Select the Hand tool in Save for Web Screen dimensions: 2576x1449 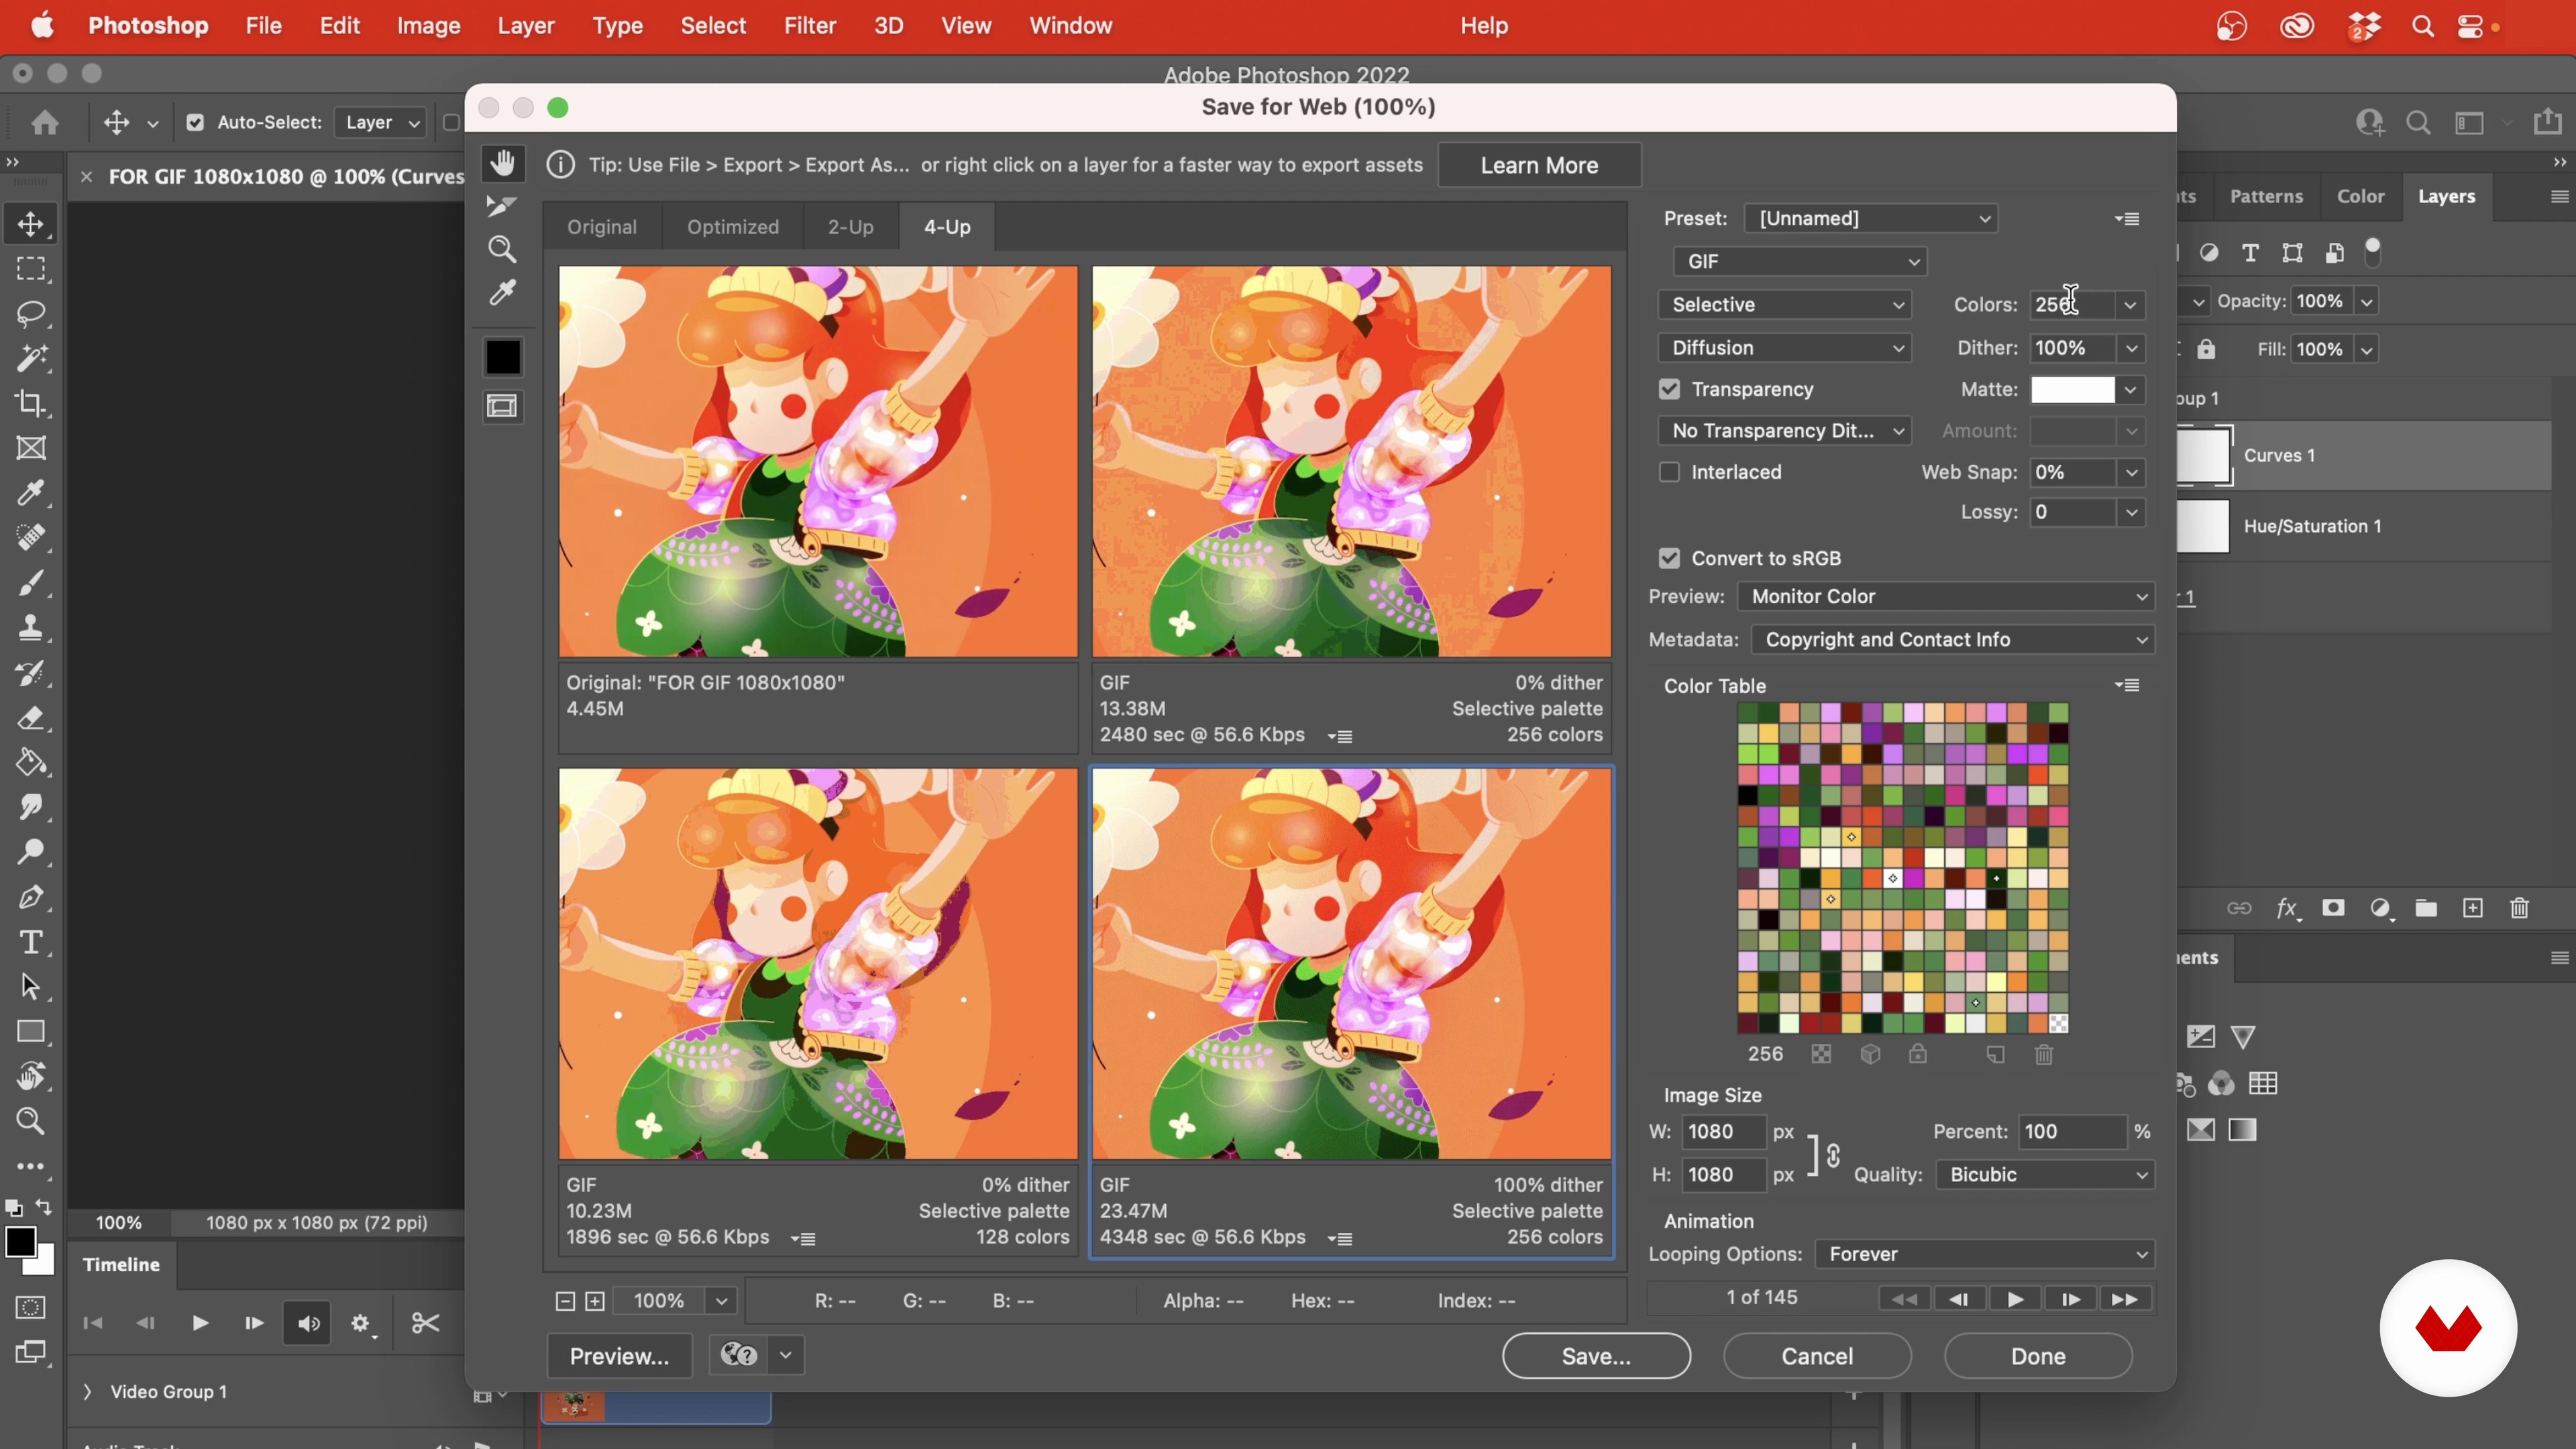click(x=503, y=163)
